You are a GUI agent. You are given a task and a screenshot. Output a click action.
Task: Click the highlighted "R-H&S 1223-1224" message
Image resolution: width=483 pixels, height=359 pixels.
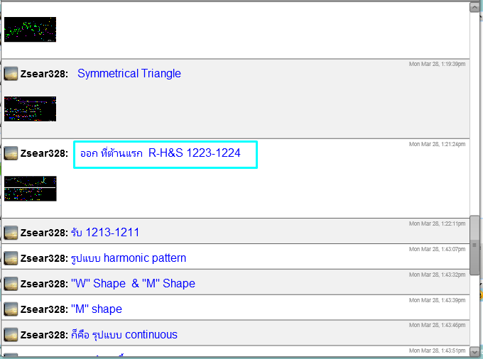(x=165, y=153)
